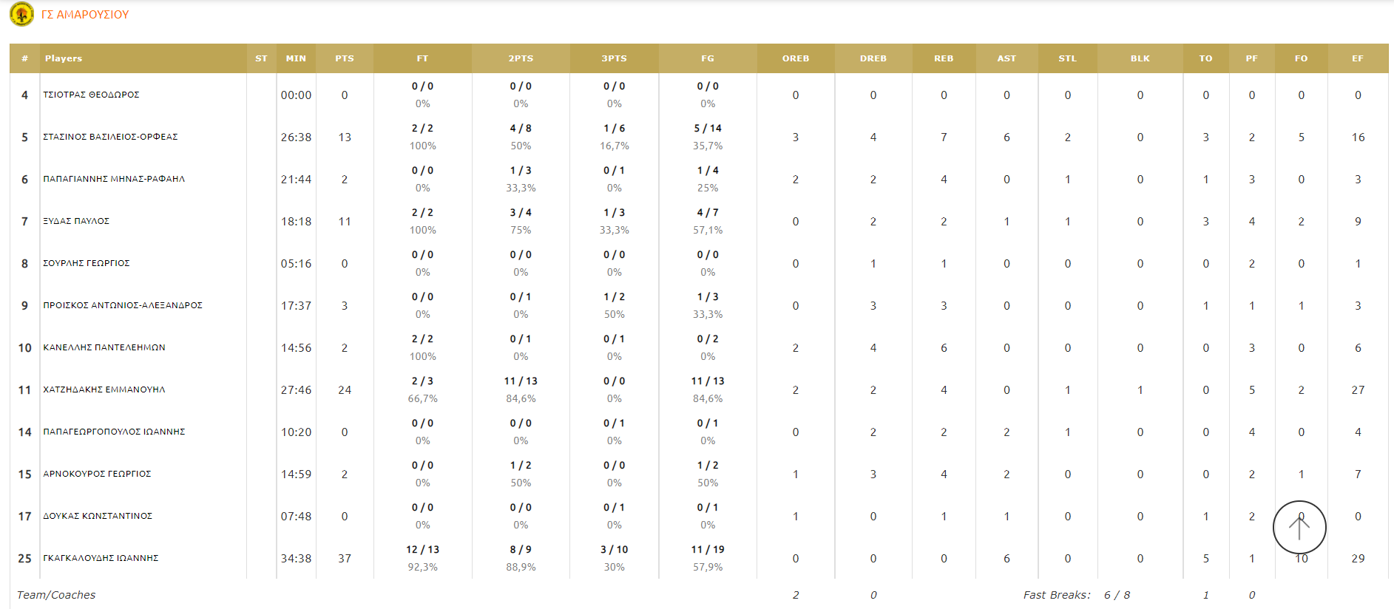This screenshot has width=1394, height=609.
Task: Open ΣΤΑΣΙΝΟΣ ΒΑΣΙΛΕΙΟΣ-ΟΡΦΕΑΣ player page
Action: pyautogui.click(x=110, y=137)
